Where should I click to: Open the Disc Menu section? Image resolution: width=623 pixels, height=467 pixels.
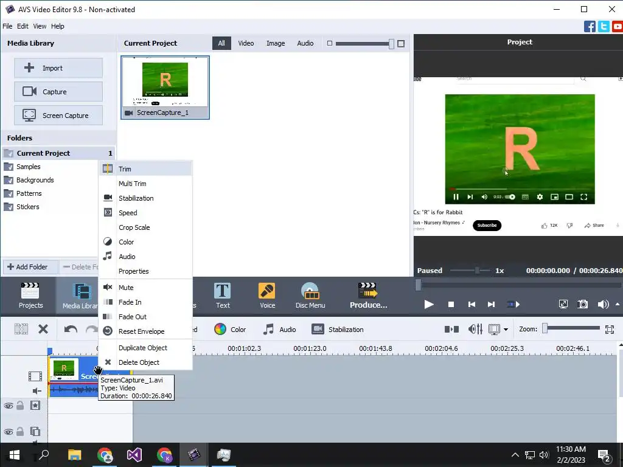click(x=310, y=296)
